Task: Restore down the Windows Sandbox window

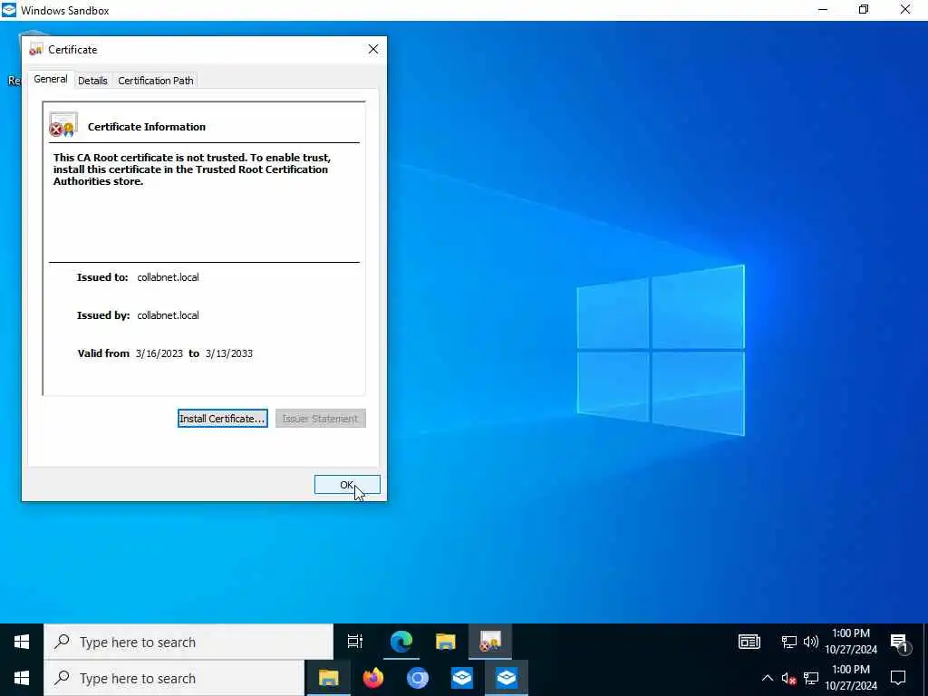Action: click(864, 10)
